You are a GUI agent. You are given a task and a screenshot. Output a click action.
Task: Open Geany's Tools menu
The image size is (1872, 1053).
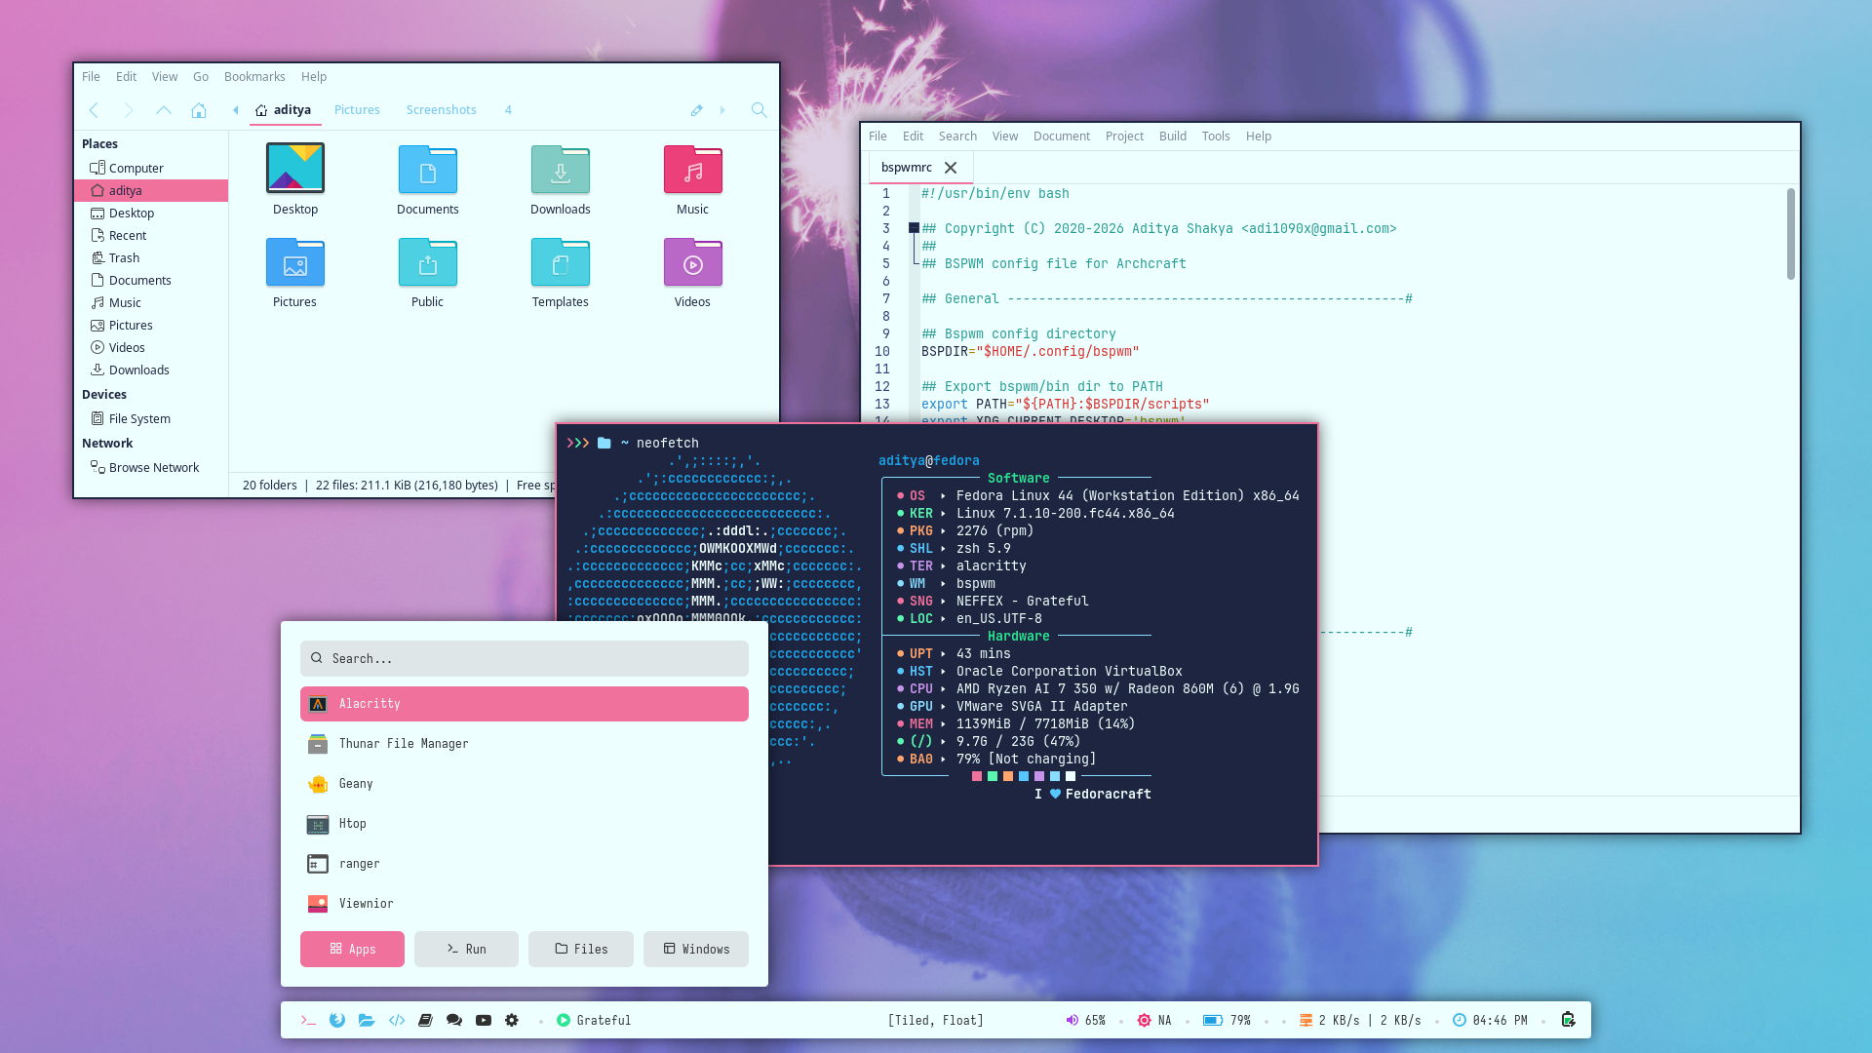point(1216,136)
